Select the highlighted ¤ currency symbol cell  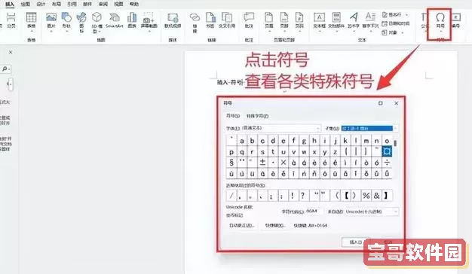pos(387,152)
